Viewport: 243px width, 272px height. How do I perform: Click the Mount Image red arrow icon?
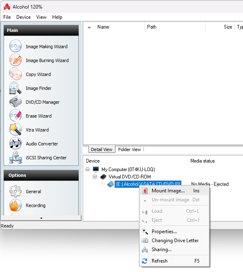[145, 191]
